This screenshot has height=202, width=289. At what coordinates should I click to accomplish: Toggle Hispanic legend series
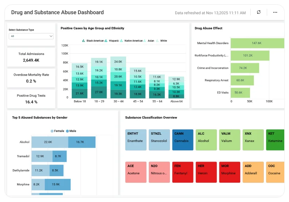(x=112, y=41)
